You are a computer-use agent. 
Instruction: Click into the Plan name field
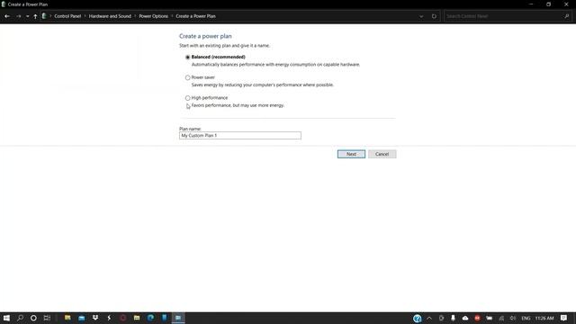(x=240, y=136)
